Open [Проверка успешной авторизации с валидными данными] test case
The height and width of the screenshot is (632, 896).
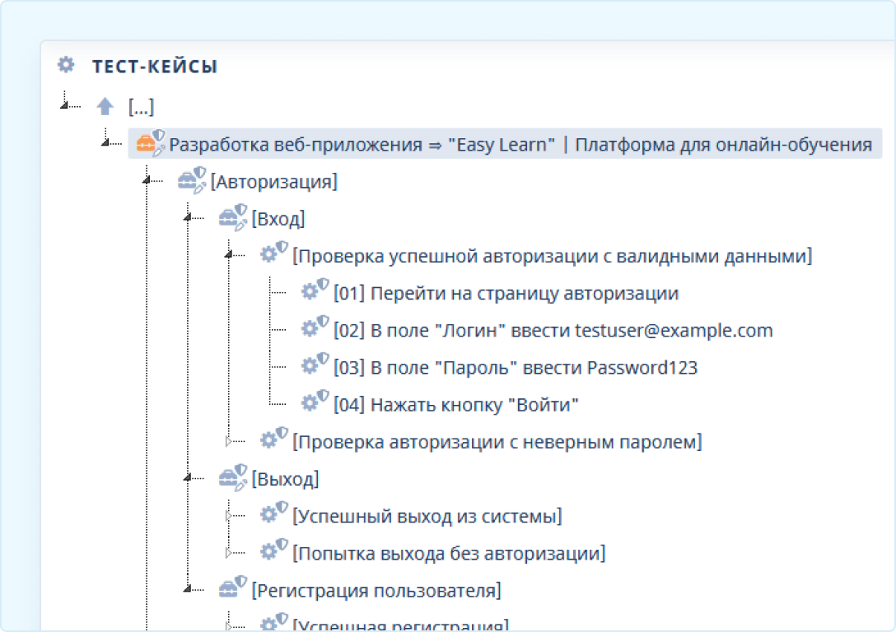[x=552, y=256]
